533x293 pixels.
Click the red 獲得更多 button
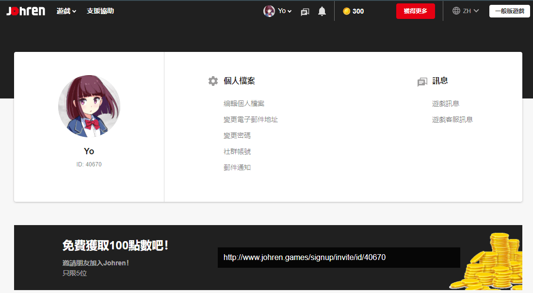(415, 11)
